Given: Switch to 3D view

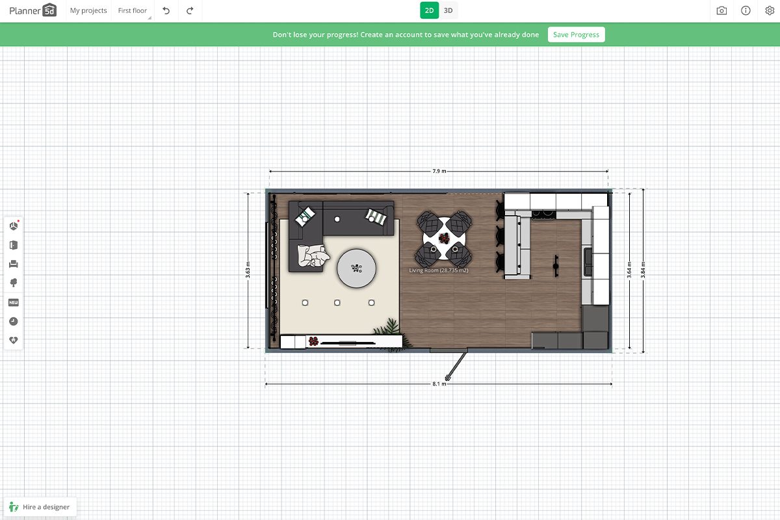Looking at the screenshot, I should coord(448,10).
